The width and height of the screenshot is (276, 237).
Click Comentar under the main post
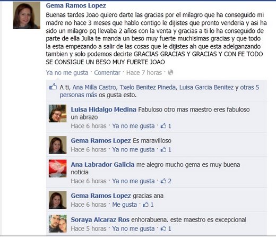click(107, 73)
